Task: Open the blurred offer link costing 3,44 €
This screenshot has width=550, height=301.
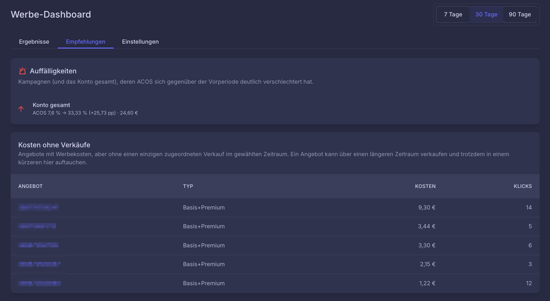Action: [x=37, y=226]
